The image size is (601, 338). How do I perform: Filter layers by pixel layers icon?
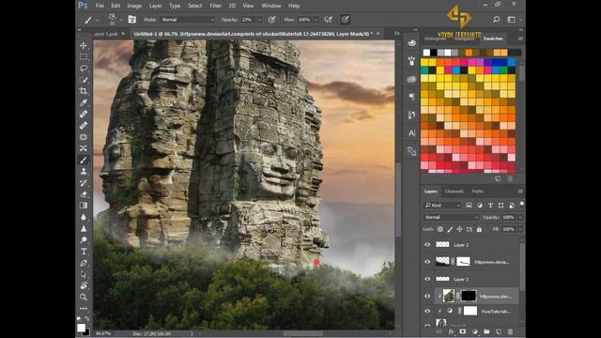point(469,206)
